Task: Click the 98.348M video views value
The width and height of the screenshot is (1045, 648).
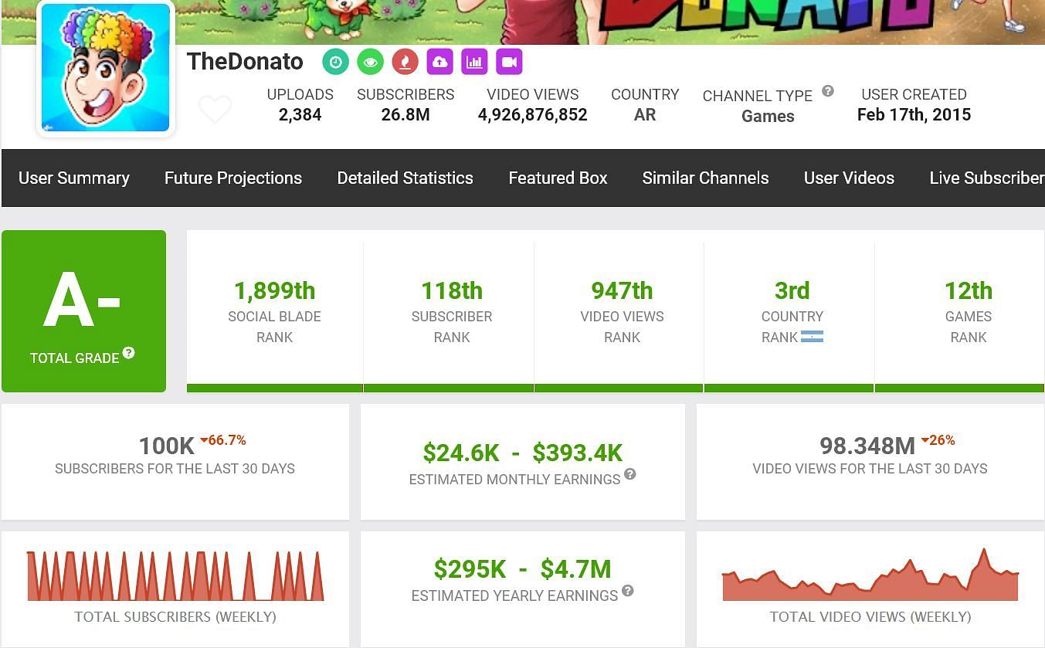Action: (x=867, y=446)
